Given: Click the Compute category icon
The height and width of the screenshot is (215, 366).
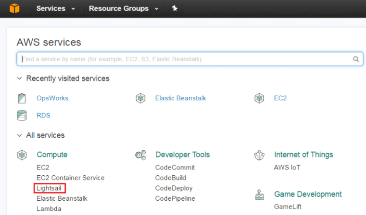Looking at the screenshot, I should click(x=21, y=155).
